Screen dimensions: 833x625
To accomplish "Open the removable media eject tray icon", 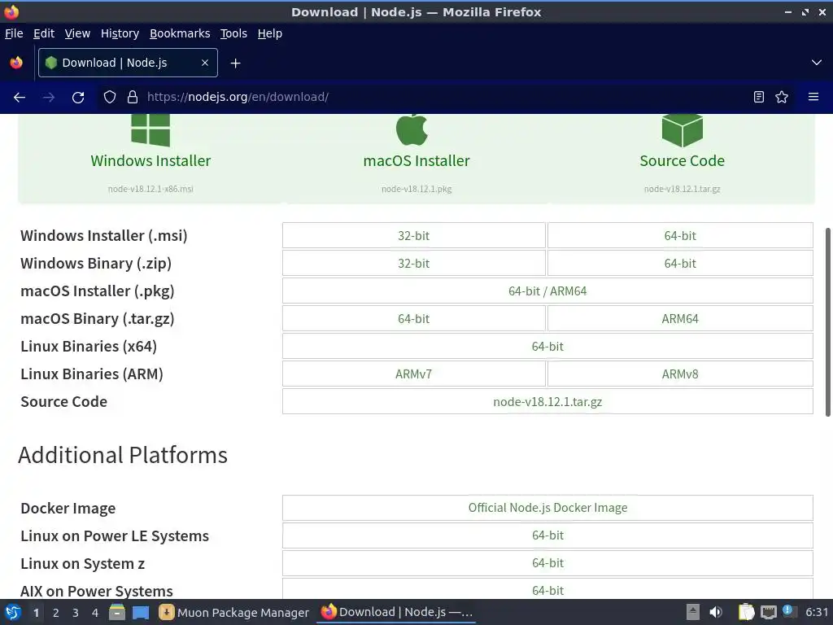I will tap(693, 612).
